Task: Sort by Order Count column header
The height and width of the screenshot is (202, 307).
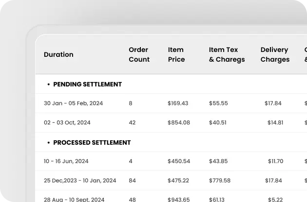Action: point(139,54)
